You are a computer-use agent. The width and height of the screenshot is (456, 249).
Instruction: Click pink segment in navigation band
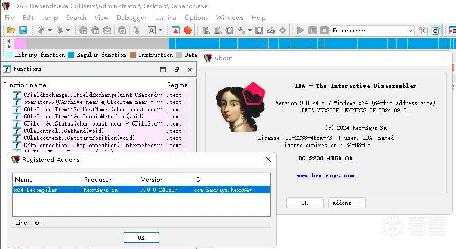[x=20, y=44]
